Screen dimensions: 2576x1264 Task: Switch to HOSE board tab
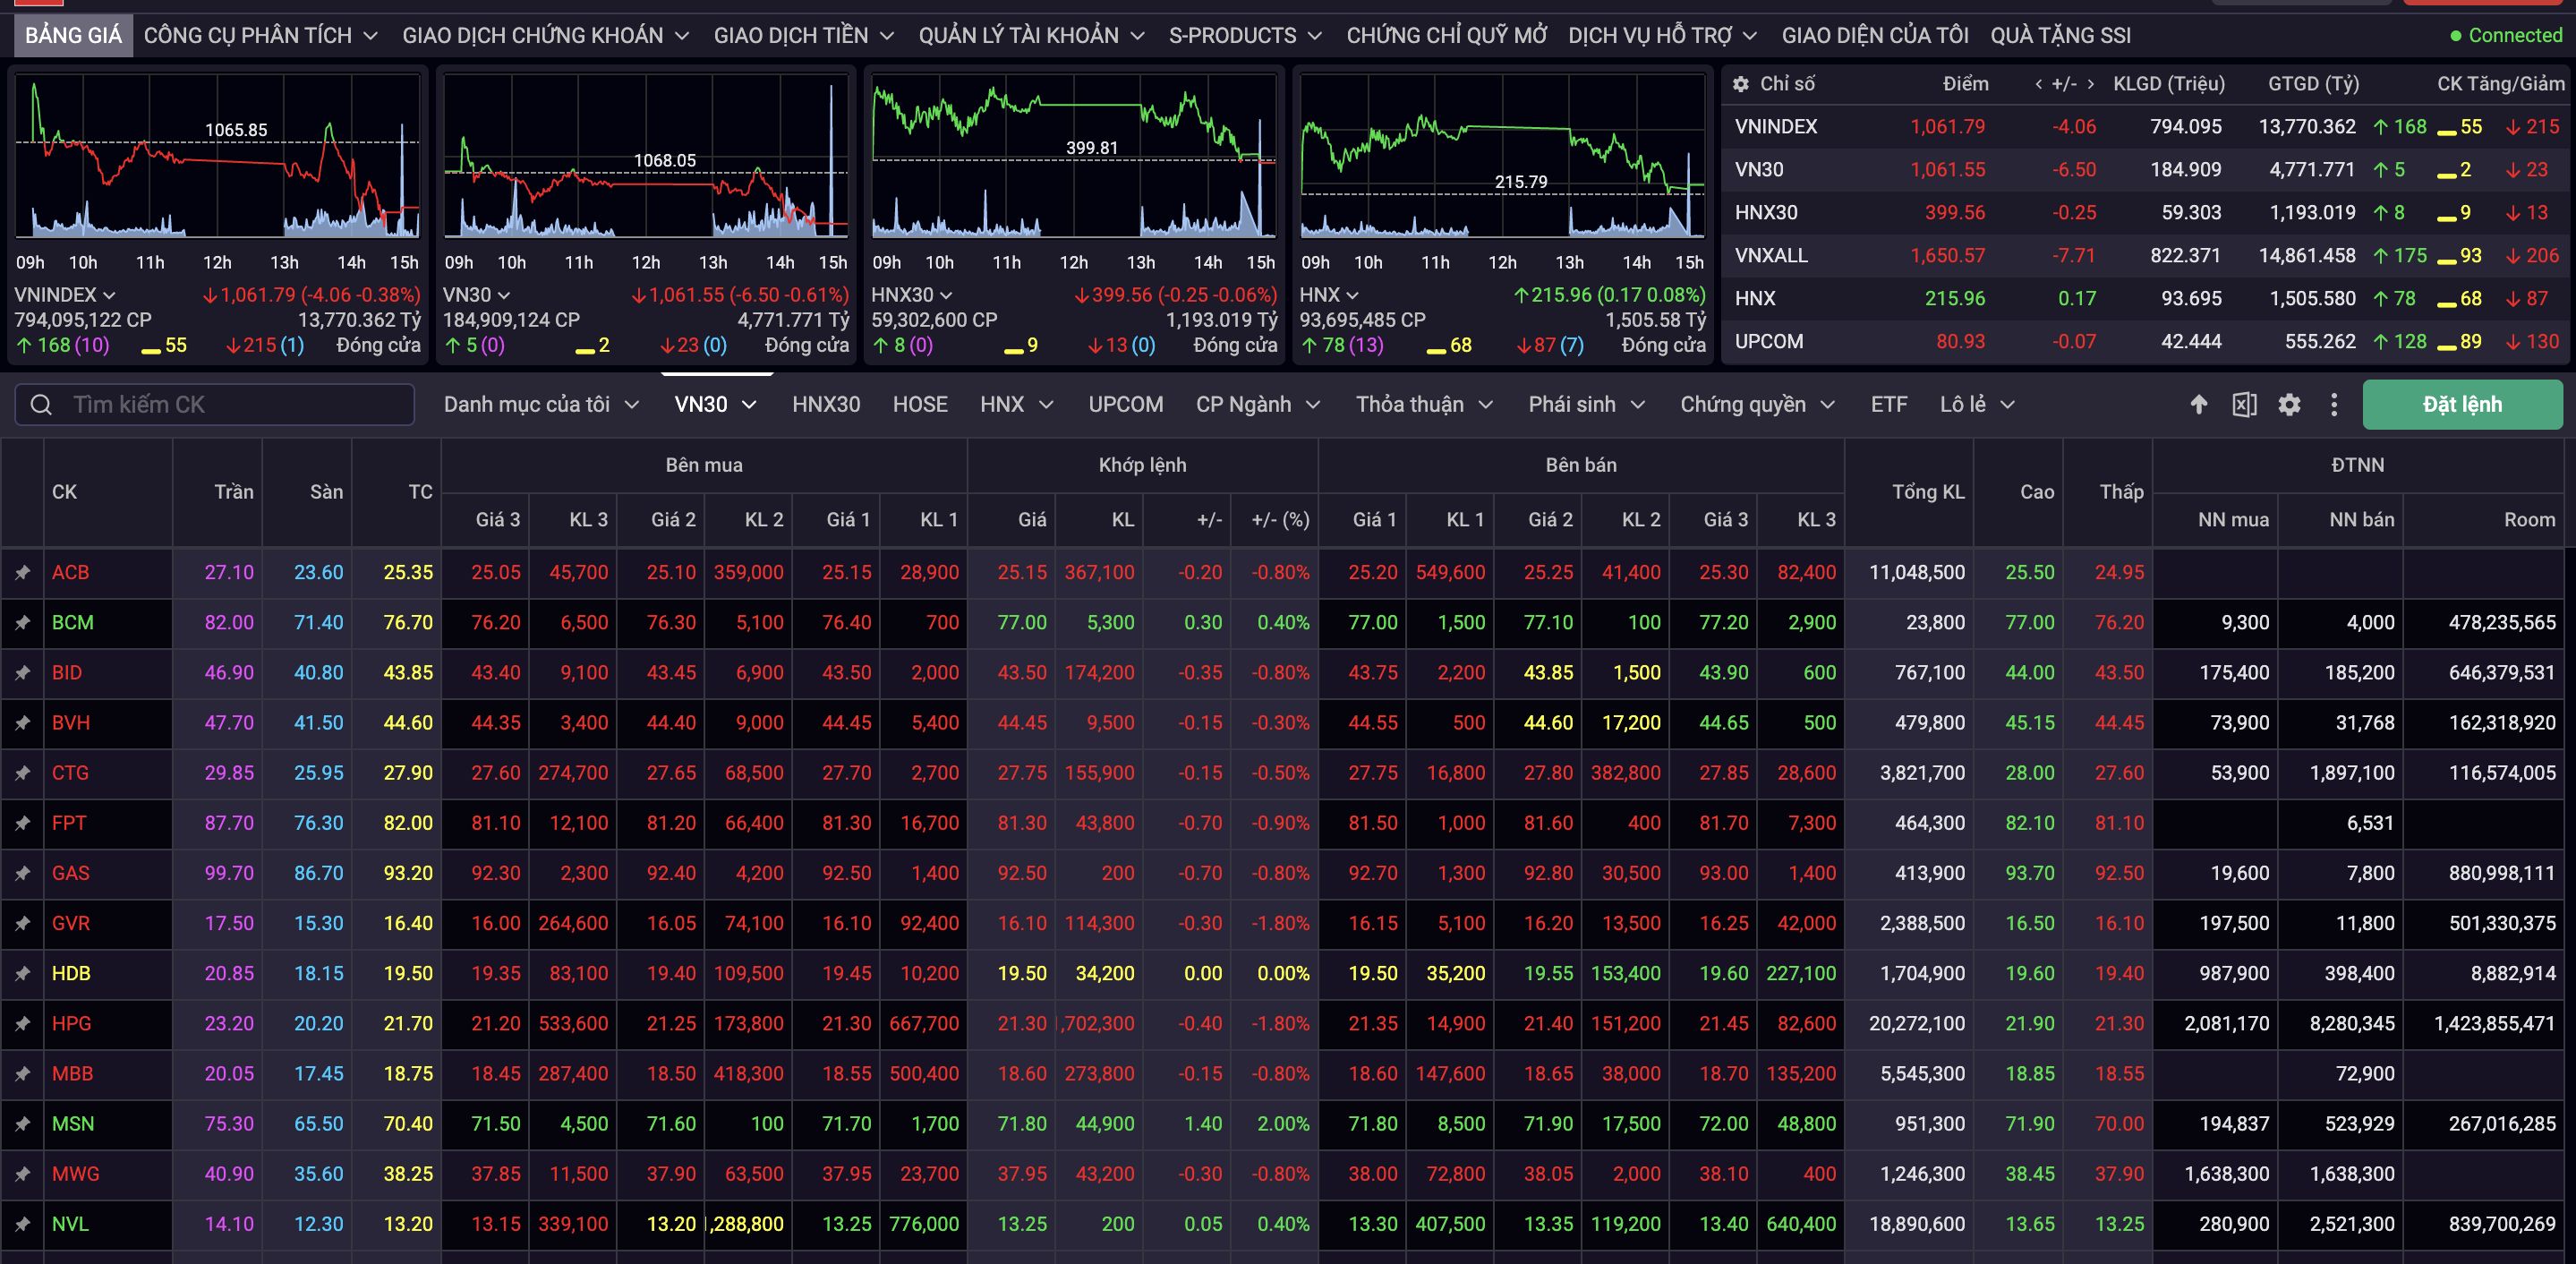920,404
